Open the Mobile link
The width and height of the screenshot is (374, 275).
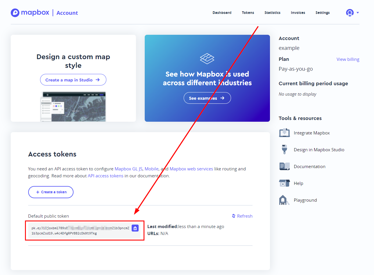click(152, 169)
